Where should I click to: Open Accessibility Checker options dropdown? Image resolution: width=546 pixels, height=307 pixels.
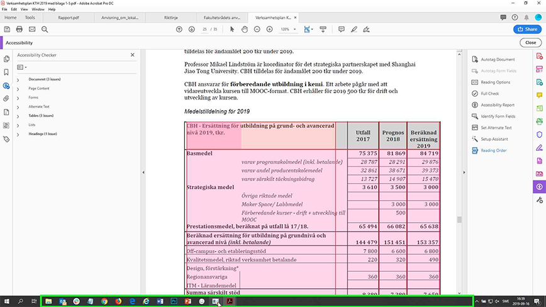23,67
